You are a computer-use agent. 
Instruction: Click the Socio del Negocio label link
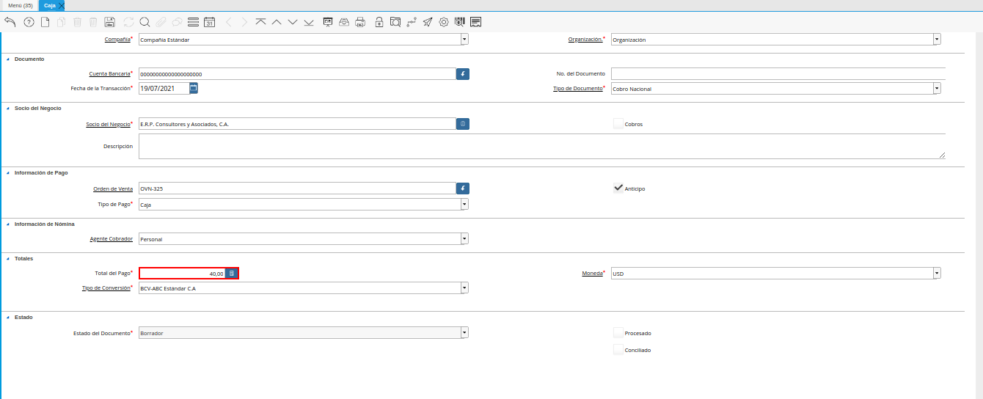coord(108,124)
